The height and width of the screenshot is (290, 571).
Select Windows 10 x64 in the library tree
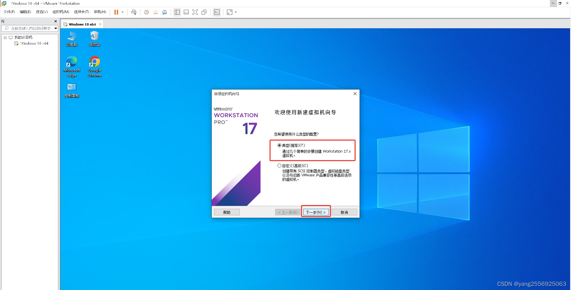(34, 43)
